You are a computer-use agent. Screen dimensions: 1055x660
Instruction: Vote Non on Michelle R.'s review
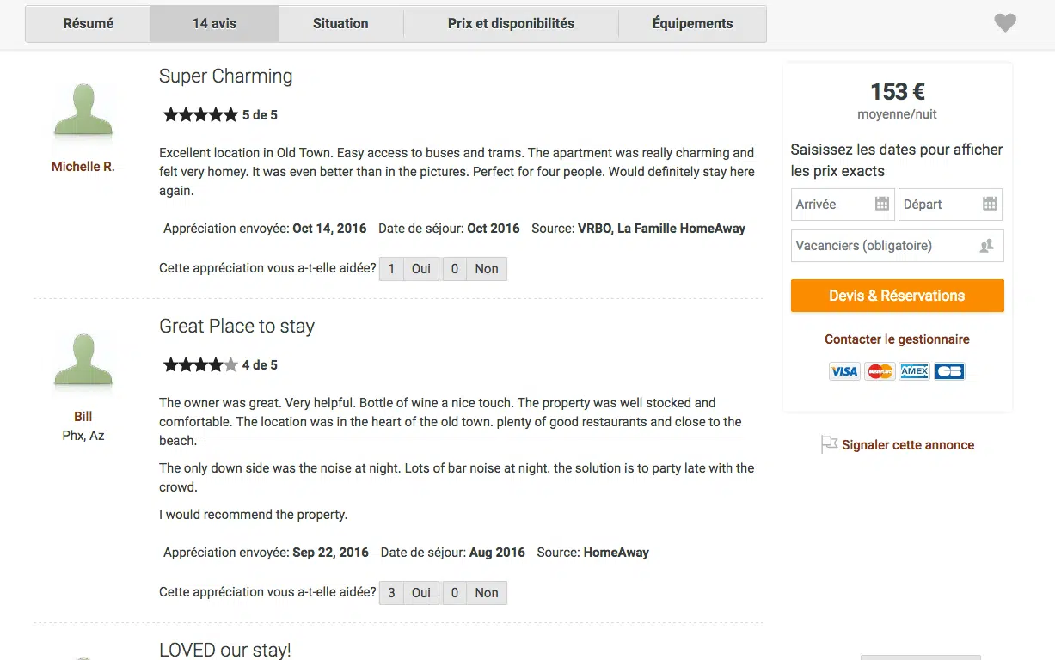click(x=486, y=269)
